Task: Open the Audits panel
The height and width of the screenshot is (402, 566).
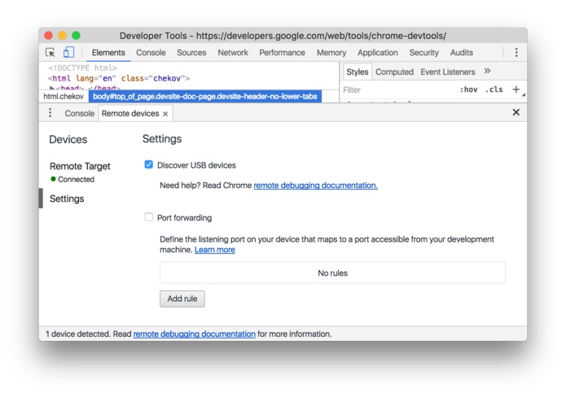Action: pos(461,53)
